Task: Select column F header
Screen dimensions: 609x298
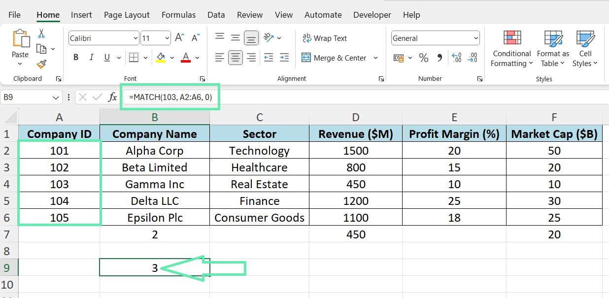Action: pyautogui.click(x=554, y=117)
